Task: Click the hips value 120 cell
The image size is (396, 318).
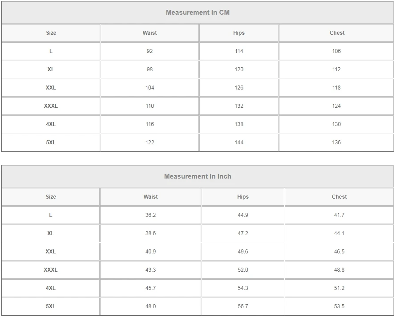Action: click(x=239, y=69)
